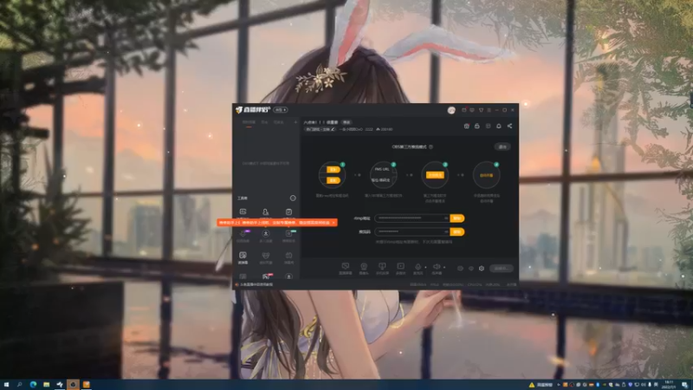Viewport: 693px width, 390px height.
Task: Open the first tool in the toolbox top row
Action: [243, 212]
